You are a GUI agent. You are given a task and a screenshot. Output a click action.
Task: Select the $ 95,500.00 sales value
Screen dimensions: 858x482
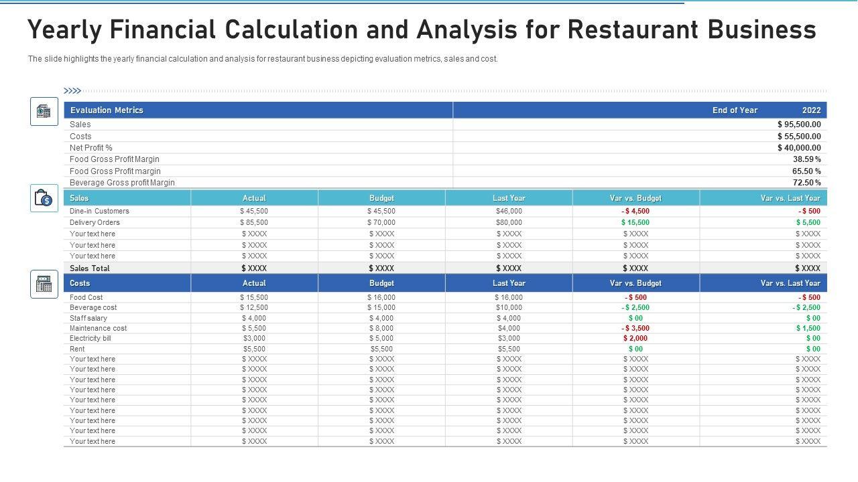[x=799, y=125]
